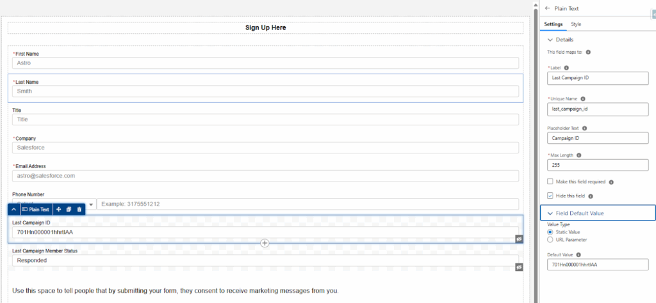The height and width of the screenshot is (303, 656).
Task: Uncheck the Hide this field checkbox
Action: pyautogui.click(x=550, y=196)
